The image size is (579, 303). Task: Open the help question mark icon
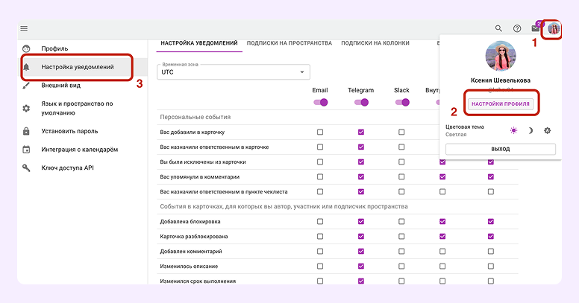pos(517,28)
